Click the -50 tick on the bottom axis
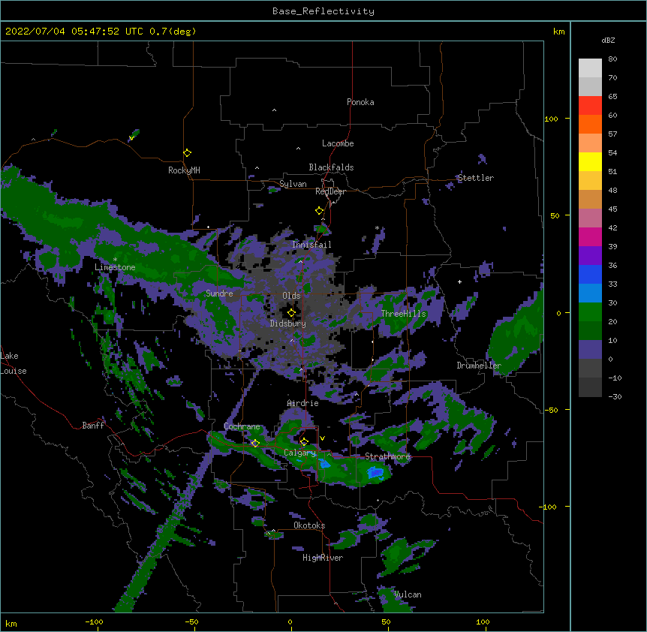 tap(191, 621)
